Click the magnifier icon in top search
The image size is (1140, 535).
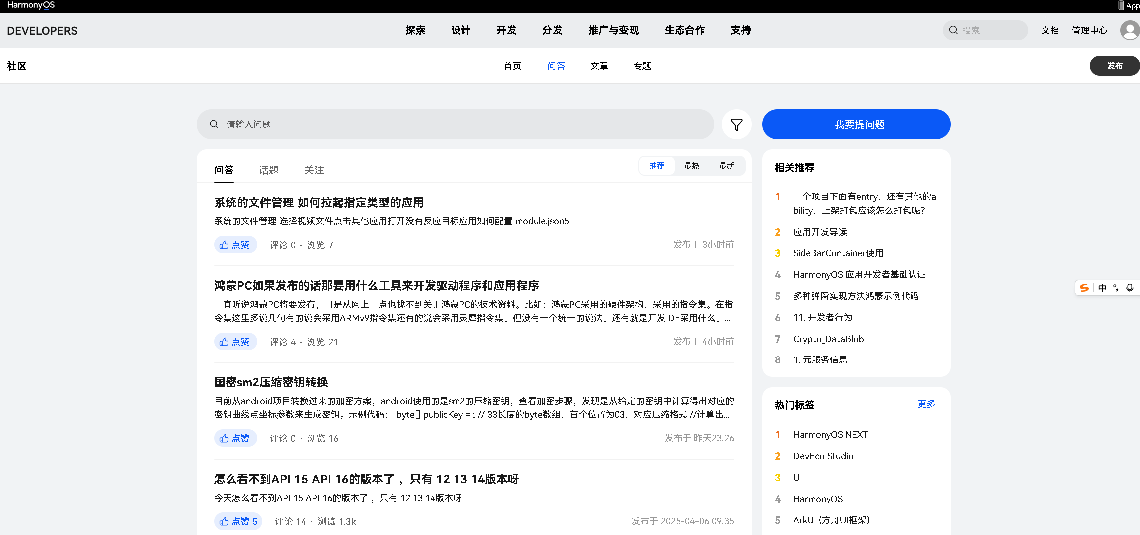pyautogui.click(x=953, y=30)
